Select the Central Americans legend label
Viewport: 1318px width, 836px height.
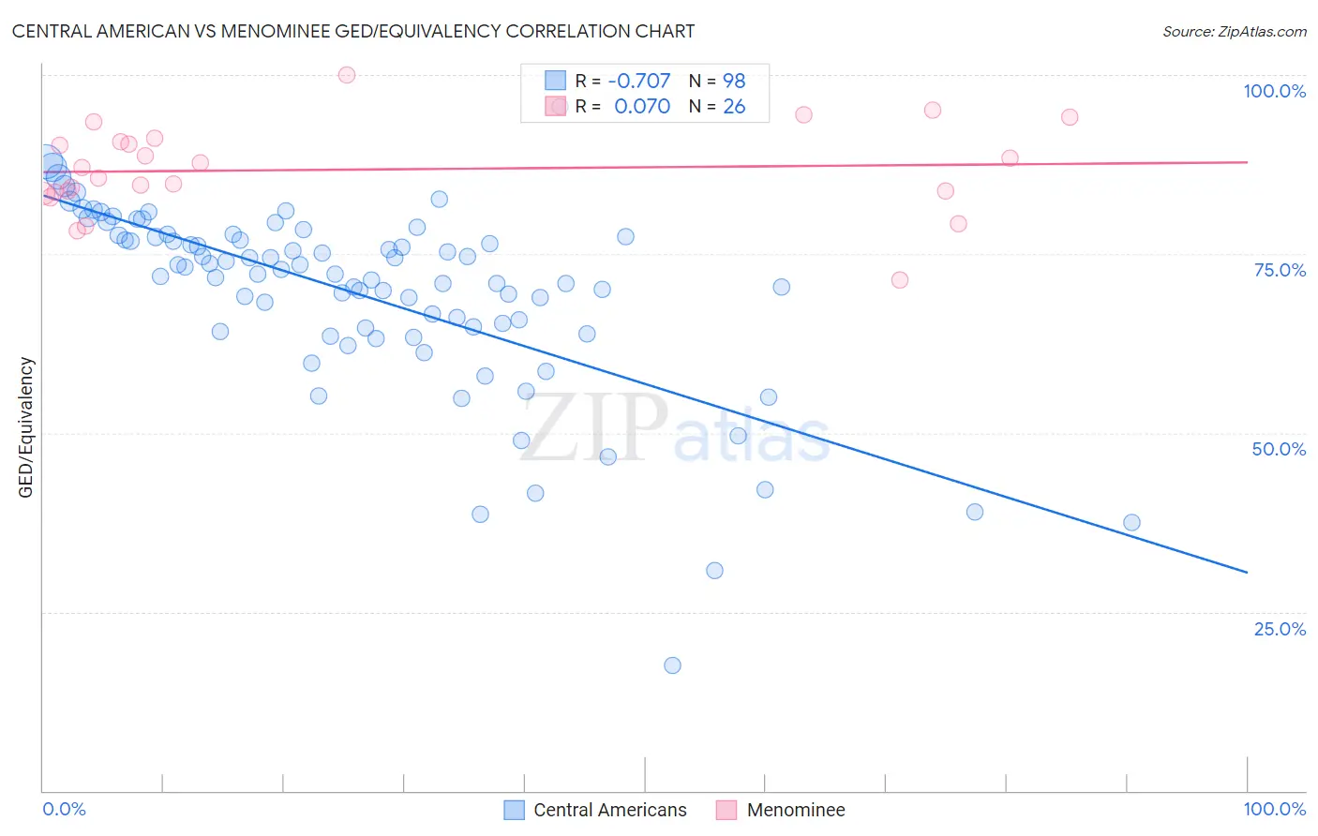coord(610,810)
